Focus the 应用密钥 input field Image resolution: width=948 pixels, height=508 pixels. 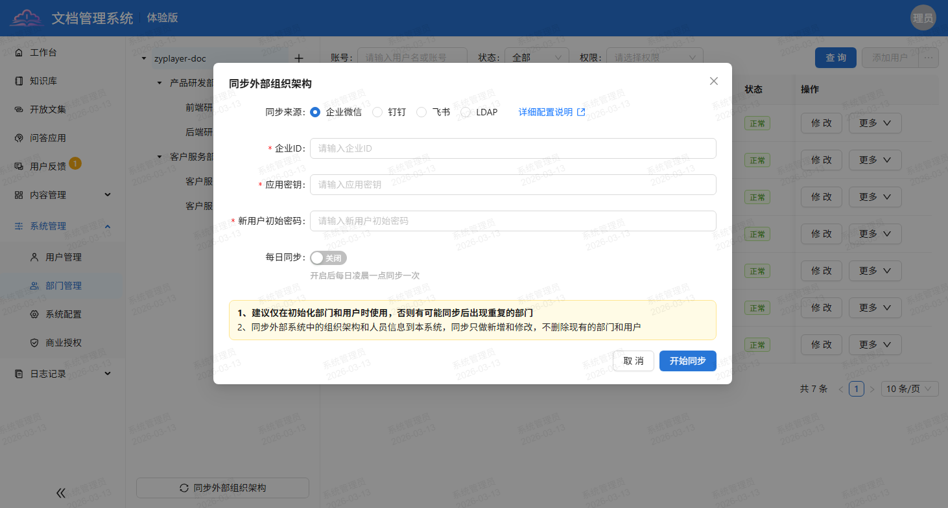(513, 185)
